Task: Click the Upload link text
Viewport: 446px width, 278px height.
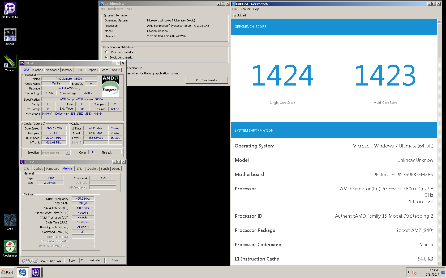Action: [241, 15]
